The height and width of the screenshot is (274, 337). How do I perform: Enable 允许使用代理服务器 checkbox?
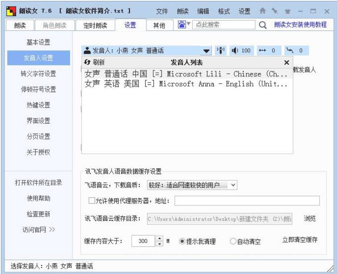(92, 201)
